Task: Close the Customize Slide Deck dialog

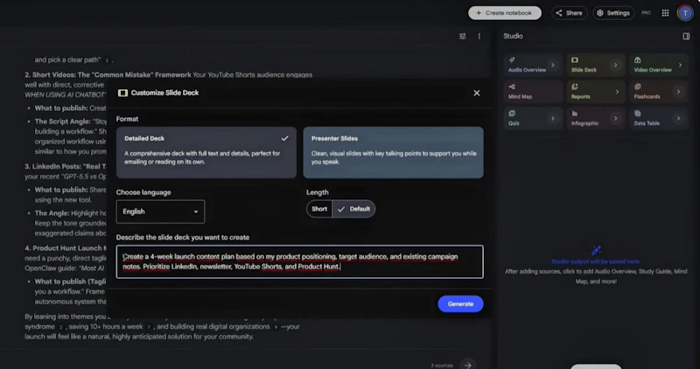Action: click(476, 93)
